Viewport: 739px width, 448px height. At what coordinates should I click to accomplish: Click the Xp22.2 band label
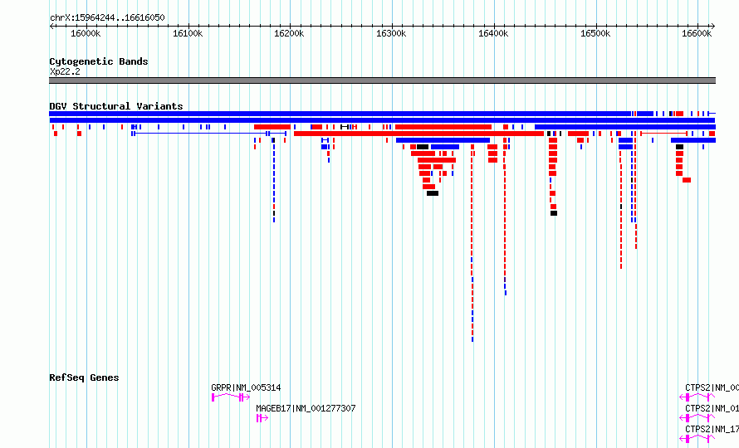pos(65,71)
